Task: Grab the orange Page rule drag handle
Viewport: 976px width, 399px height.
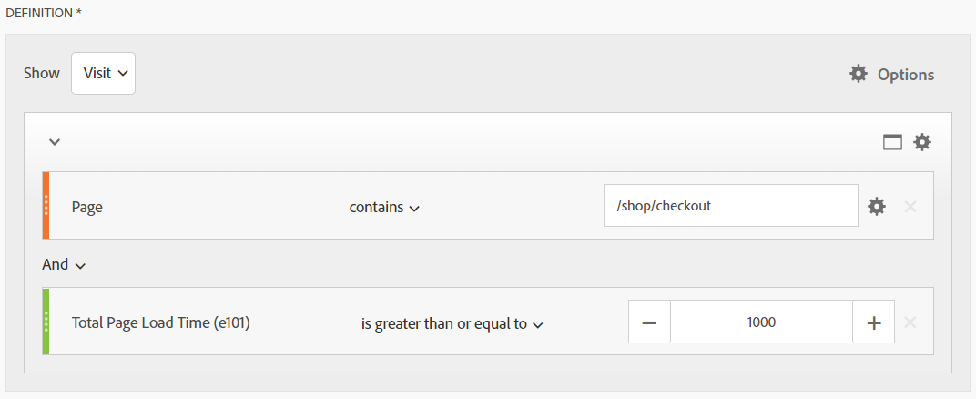Action: click(x=46, y=205)
